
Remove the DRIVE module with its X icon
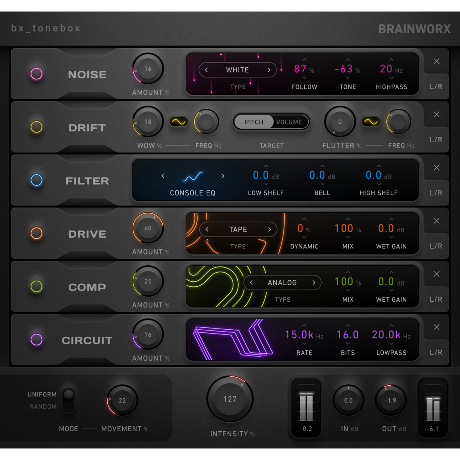(436, 221)
